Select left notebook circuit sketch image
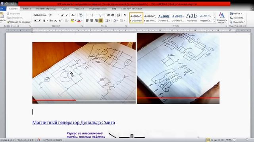The height and width of the screenshot is (142, 254). pos(84,73)
